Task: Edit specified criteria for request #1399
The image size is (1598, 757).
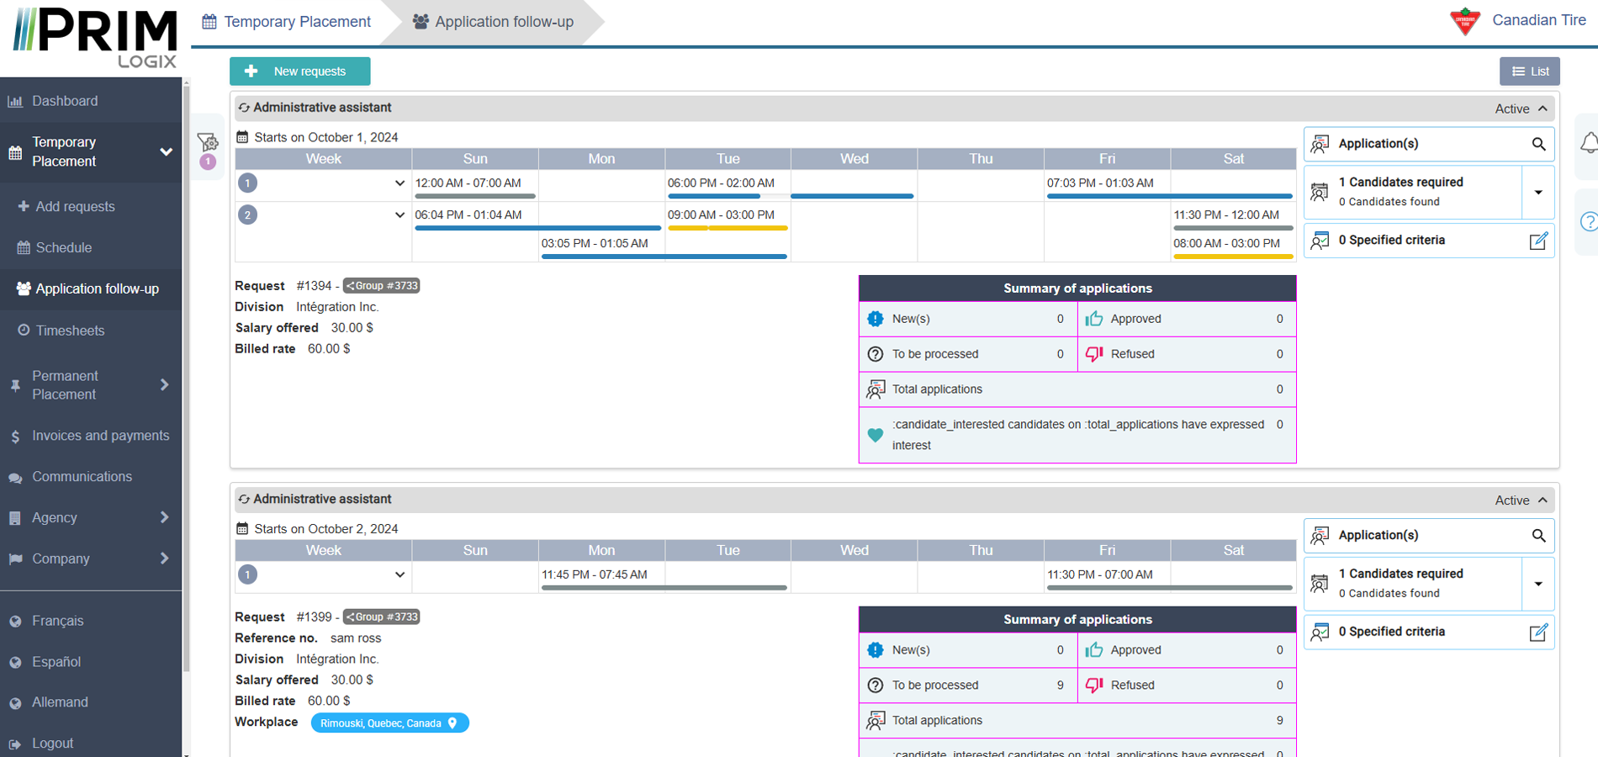Action: pyautogui.click(x=1538, y=633)
